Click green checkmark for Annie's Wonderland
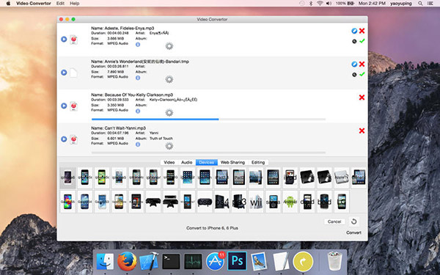The width and height of the screenshot is (440, 275). [362, 74]
